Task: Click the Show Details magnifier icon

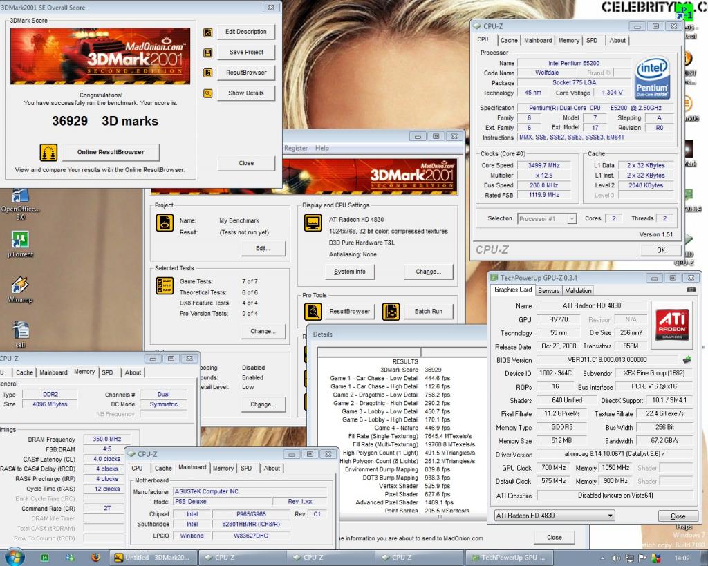Action: click(207, 93)
